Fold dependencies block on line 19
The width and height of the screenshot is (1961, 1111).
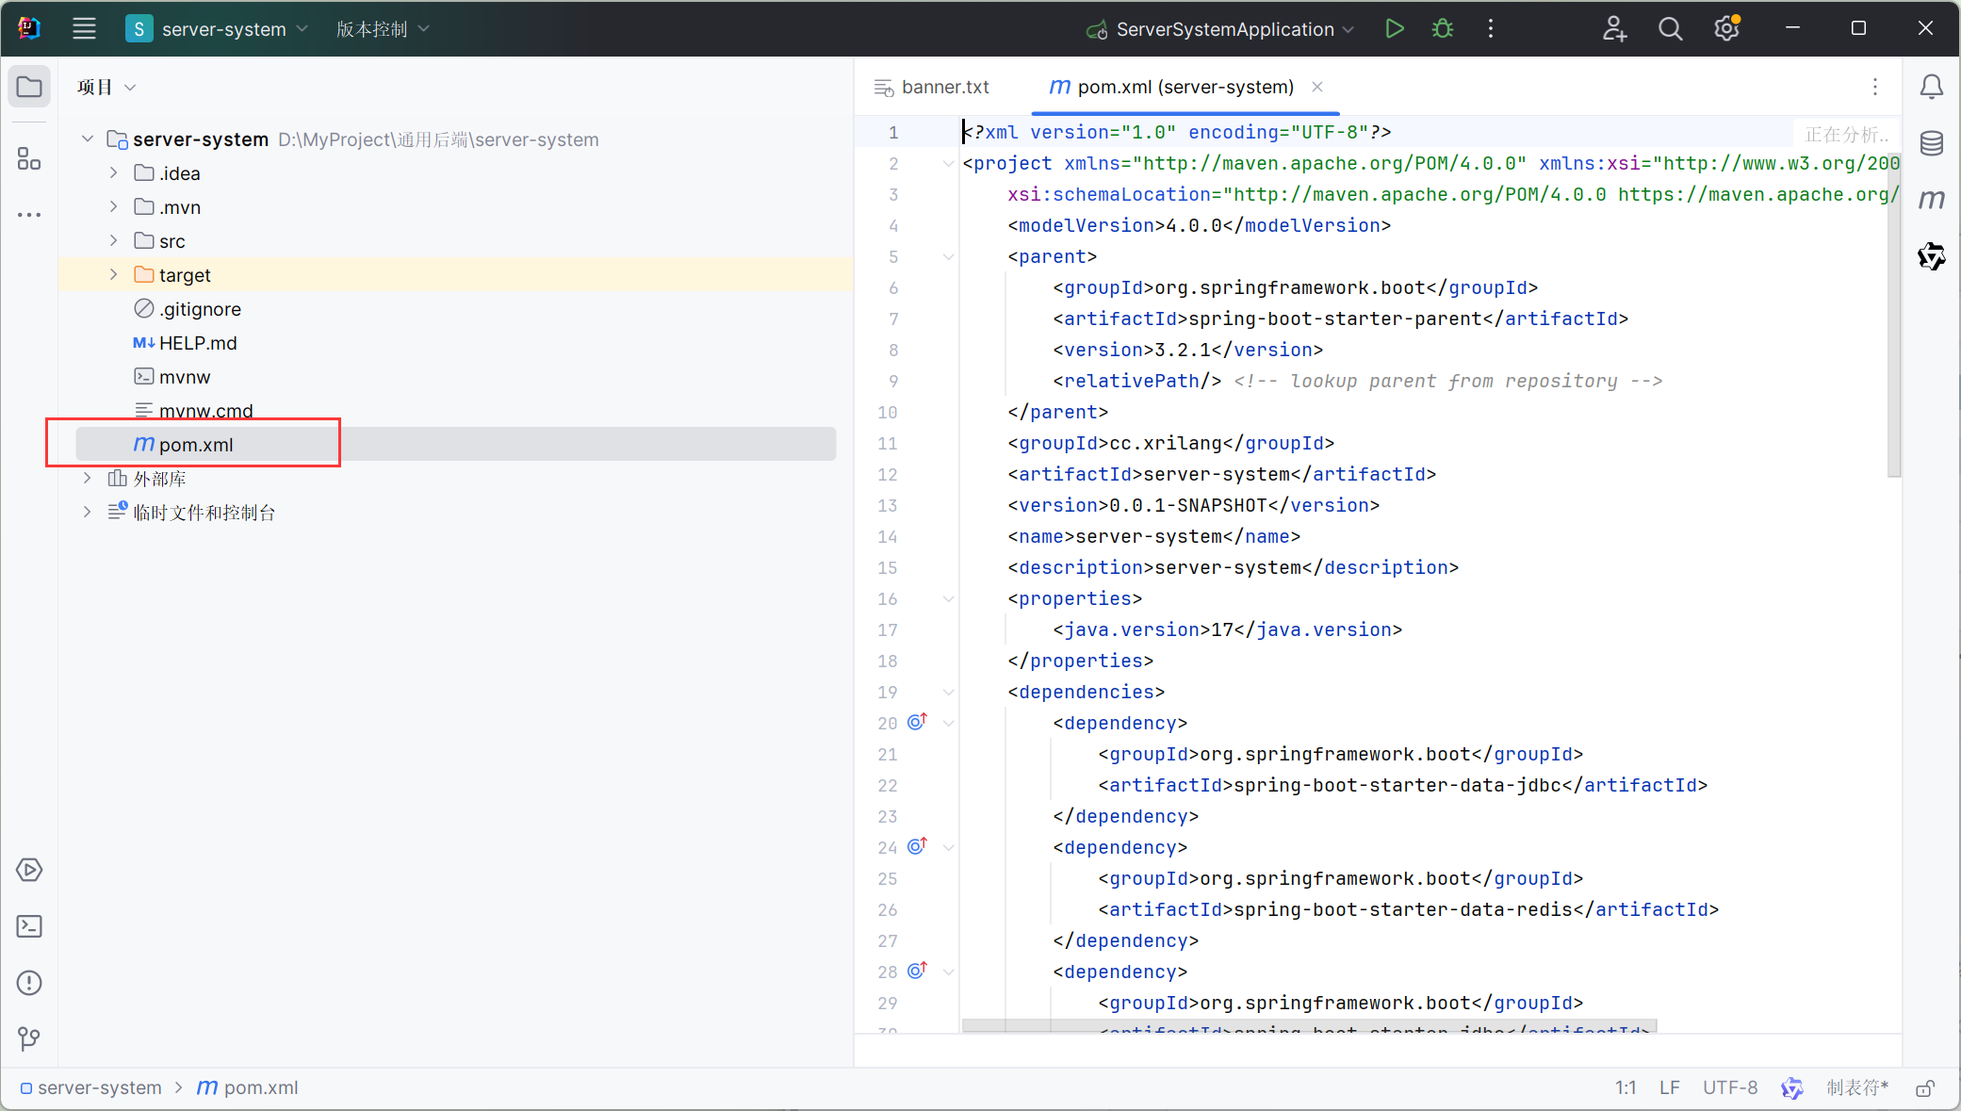949,692
